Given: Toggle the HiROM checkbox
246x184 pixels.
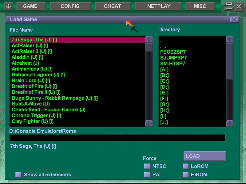Looking at the screenshot, I should [186, 174].
